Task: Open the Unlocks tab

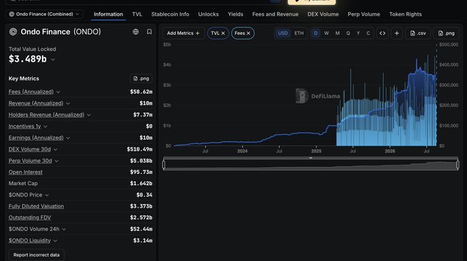Action: 209,14
